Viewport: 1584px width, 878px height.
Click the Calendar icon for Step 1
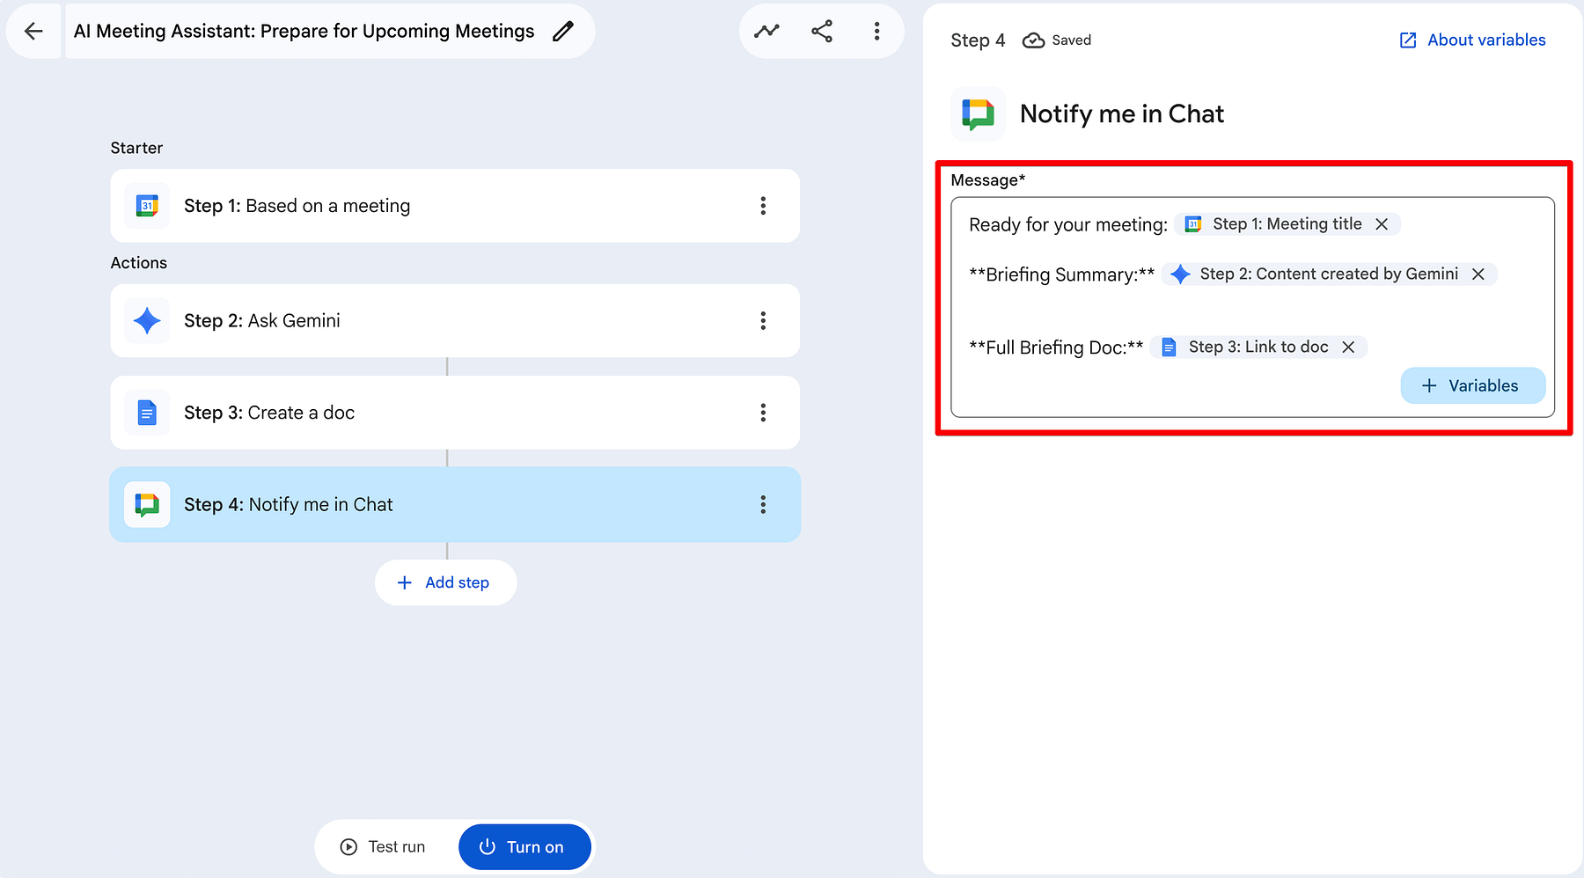pos(147,206)
